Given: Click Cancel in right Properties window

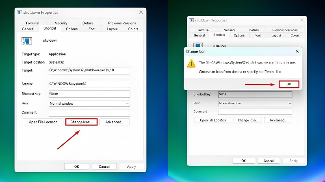Looking at the screenshot, I should coord(269,161).
